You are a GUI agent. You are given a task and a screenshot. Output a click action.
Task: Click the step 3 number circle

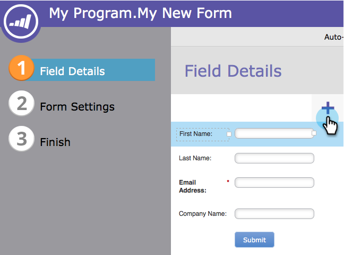(x=22, y=139)
